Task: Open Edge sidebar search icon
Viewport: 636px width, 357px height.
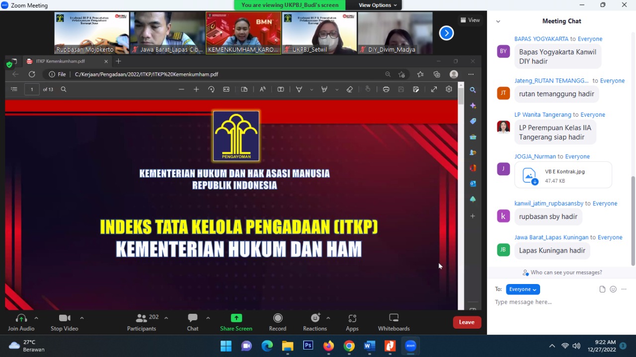Action: click(x=473, y=90)
